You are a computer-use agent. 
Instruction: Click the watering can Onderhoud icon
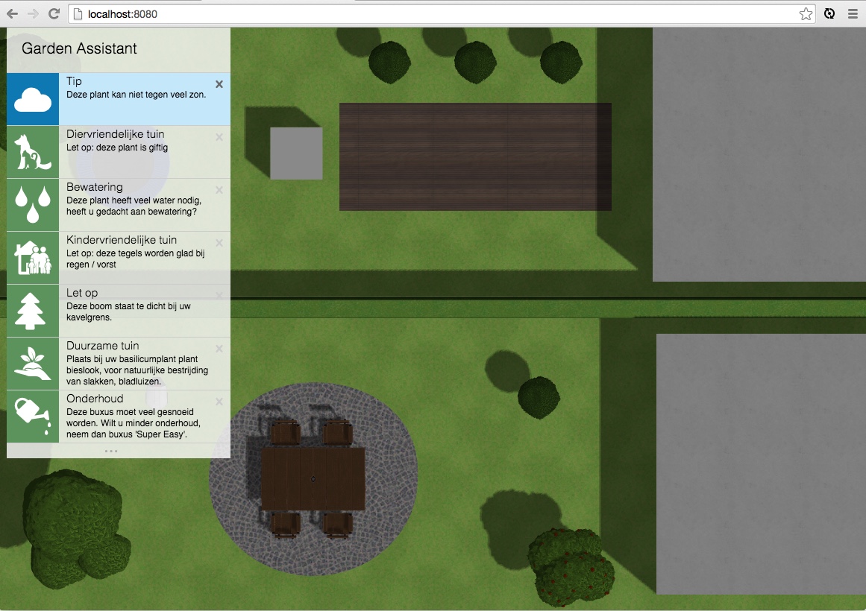click(33, 417)
